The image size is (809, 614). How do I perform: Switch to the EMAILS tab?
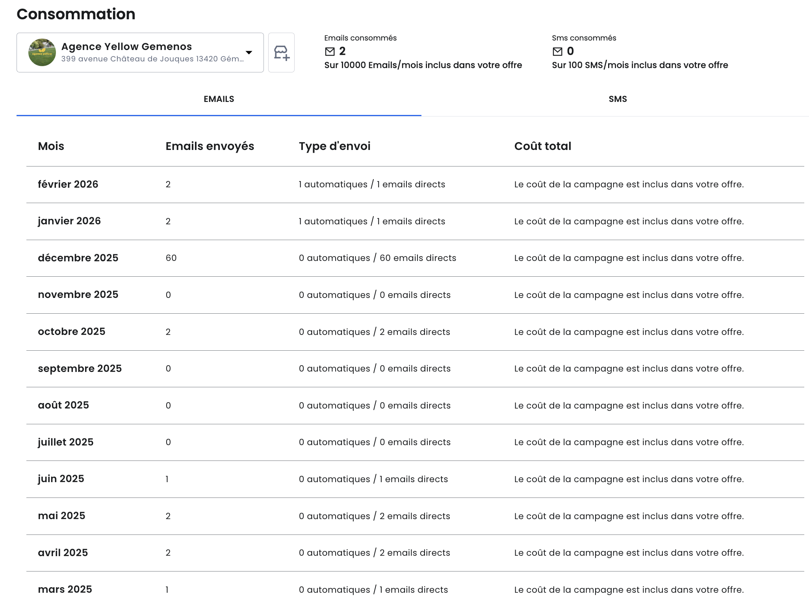pyautogui.click(x=219, y=99)
